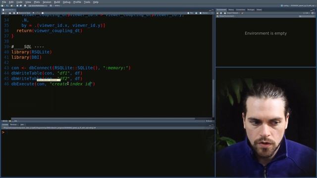The image size is (317, 178).
Task: Open the Addins dropdown
Action: pos(57,5)
